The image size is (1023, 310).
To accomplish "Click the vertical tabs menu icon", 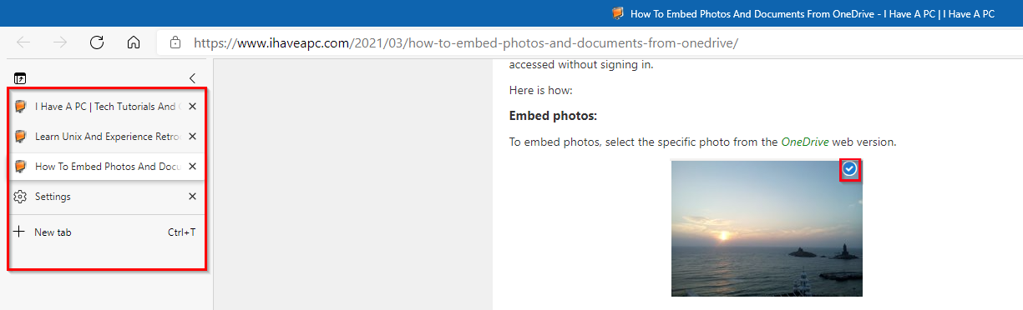I will pos(20,78).
